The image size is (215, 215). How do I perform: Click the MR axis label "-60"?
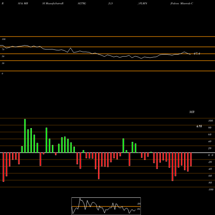(x=210, y=176)
